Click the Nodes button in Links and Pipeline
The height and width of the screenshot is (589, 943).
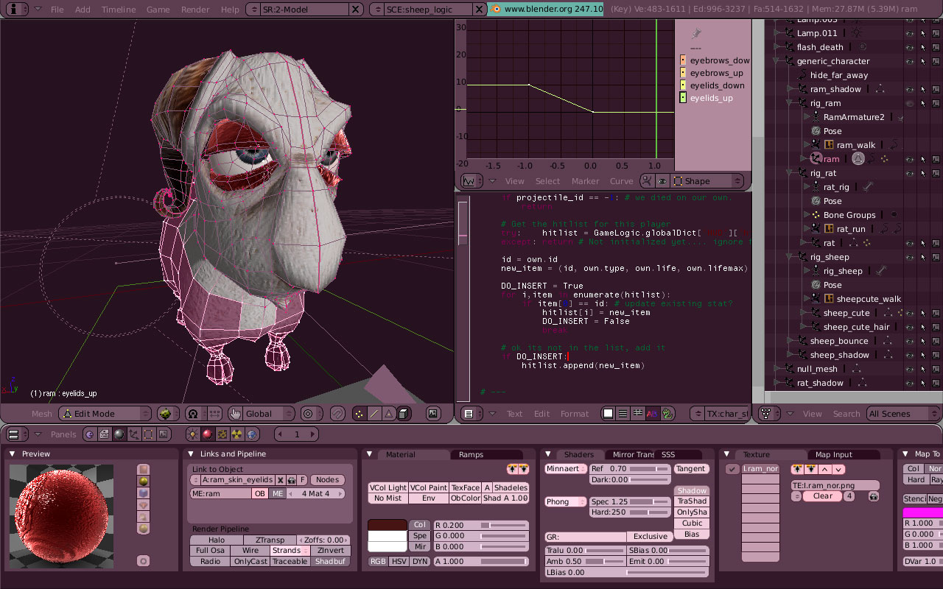[326, 479]
